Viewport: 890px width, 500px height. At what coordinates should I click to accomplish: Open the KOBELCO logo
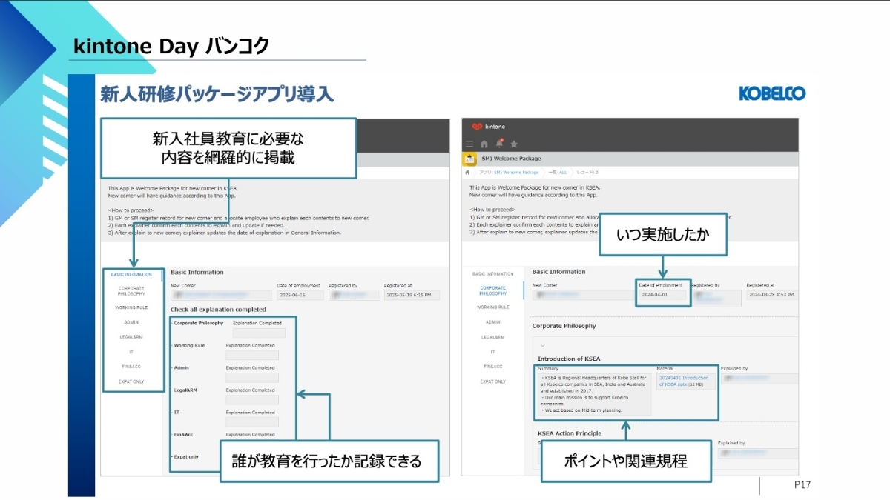coord(771,93)
